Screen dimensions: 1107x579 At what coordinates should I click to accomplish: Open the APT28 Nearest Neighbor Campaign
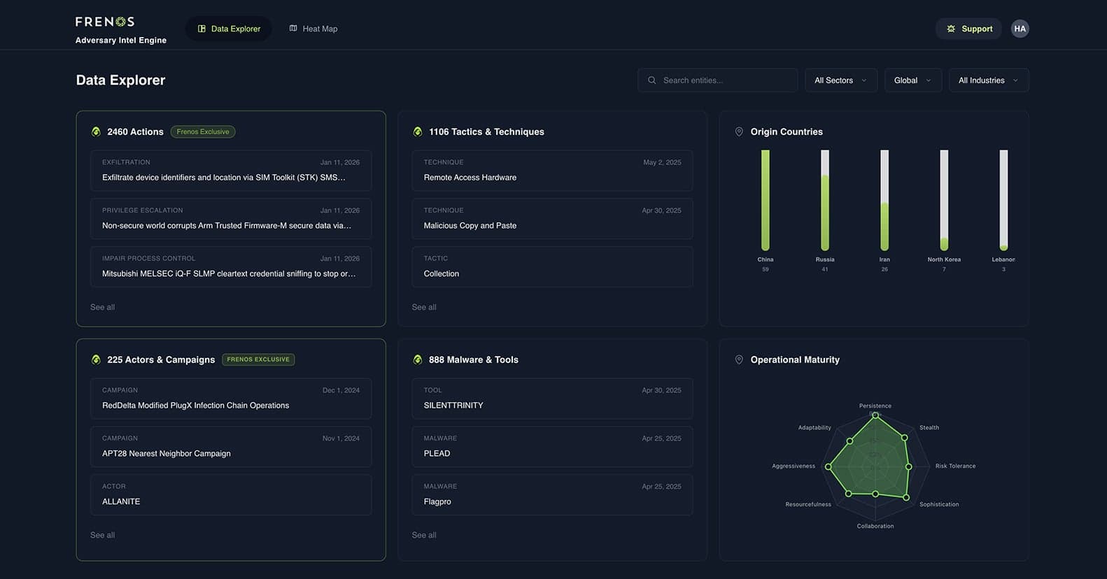tap(231, 447)
